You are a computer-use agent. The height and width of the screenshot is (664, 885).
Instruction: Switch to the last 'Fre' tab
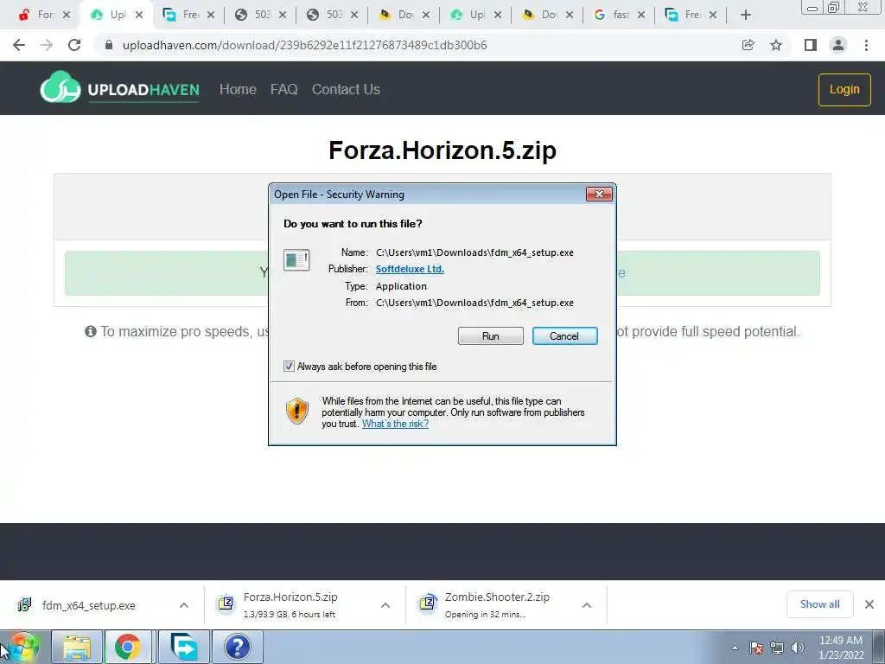click(x=691, y=15)
